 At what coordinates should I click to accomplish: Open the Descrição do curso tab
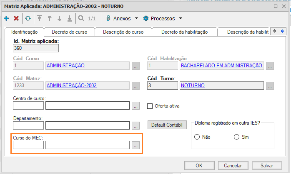(x=123, y=32)
